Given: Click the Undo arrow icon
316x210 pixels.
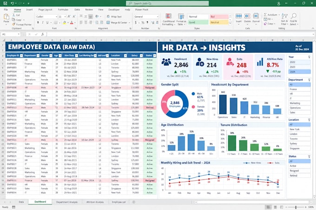Looking at the screenshot, I should point(13,3).
